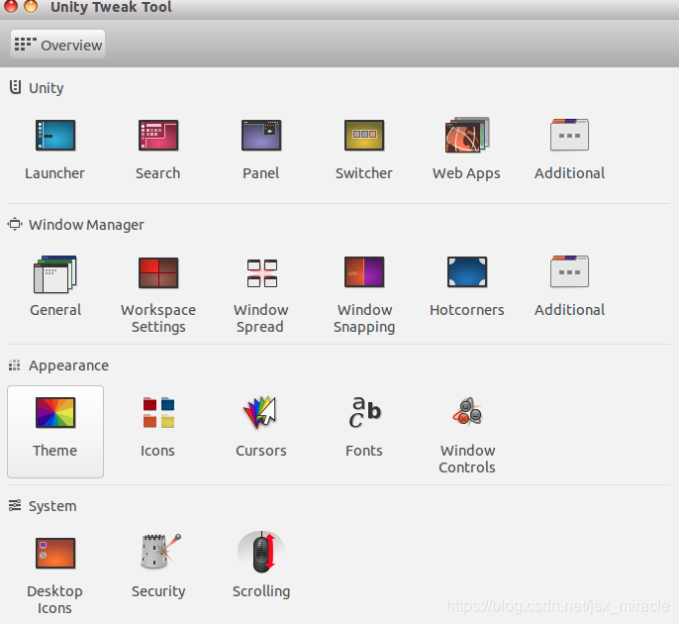Open the Cursors settings
679x624 pixels.
pos(261,427)
